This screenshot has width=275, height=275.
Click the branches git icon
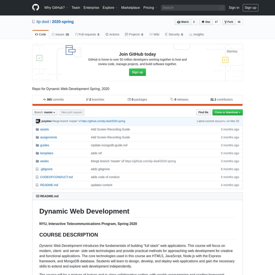[87, 100]
